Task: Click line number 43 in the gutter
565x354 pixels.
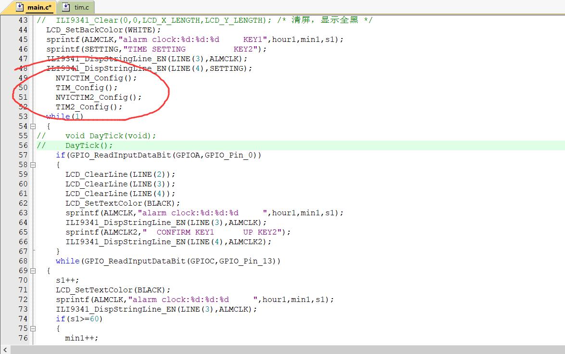Action: click(23, 20)
